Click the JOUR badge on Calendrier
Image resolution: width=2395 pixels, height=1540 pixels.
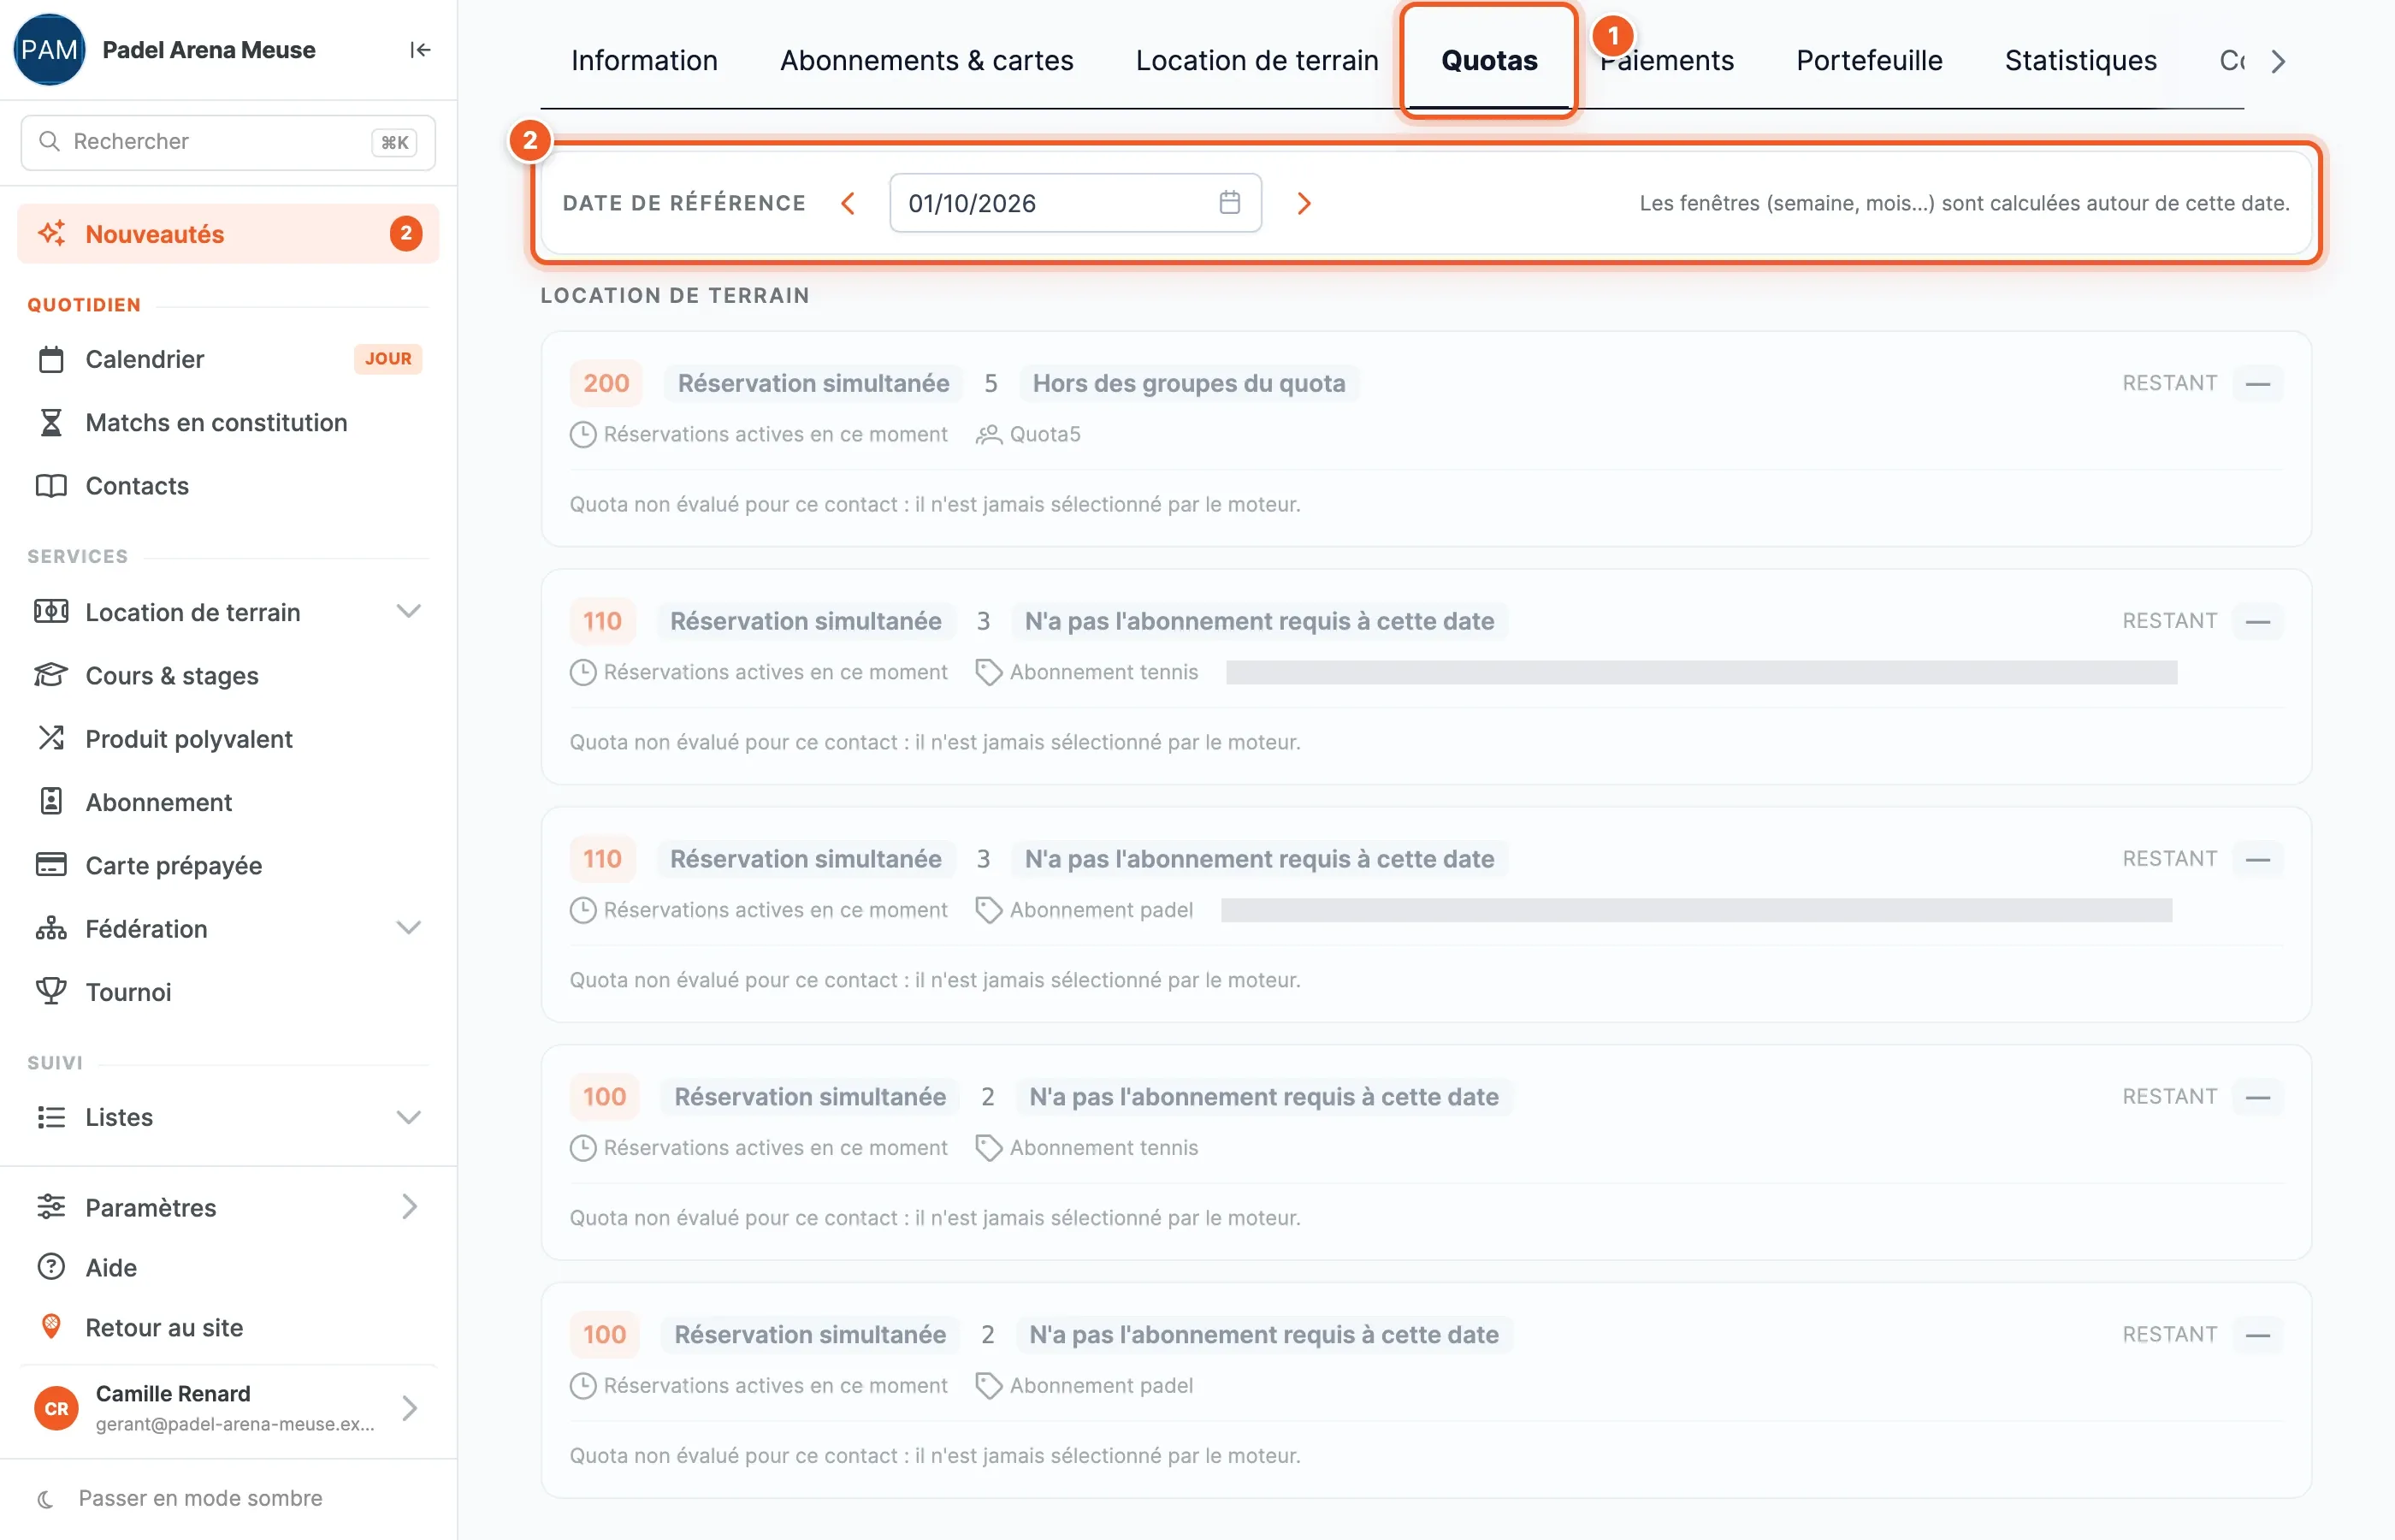coord(387,358)
